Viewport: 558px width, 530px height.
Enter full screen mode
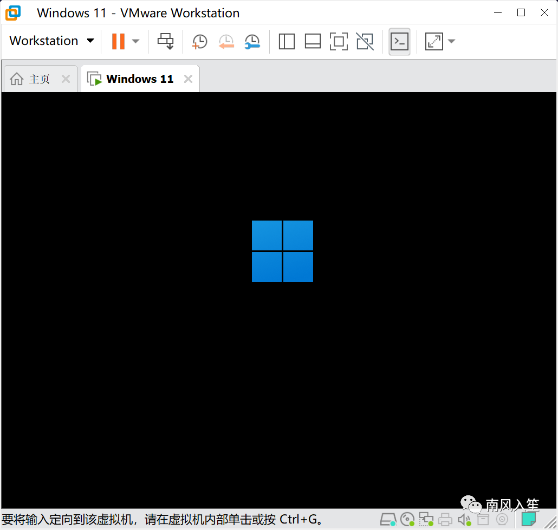coord(339,42)
